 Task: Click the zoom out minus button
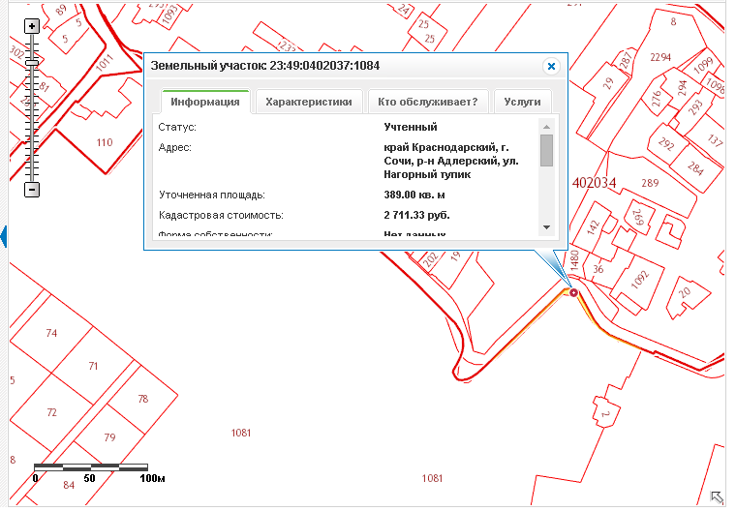click(32, 190)
